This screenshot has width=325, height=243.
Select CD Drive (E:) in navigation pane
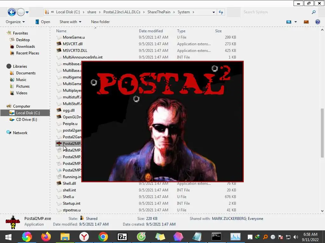[x=27, y=119]
